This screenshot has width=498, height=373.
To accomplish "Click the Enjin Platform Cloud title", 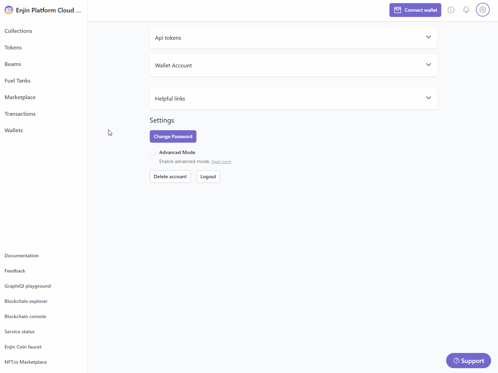I will (x=48, y=10).
